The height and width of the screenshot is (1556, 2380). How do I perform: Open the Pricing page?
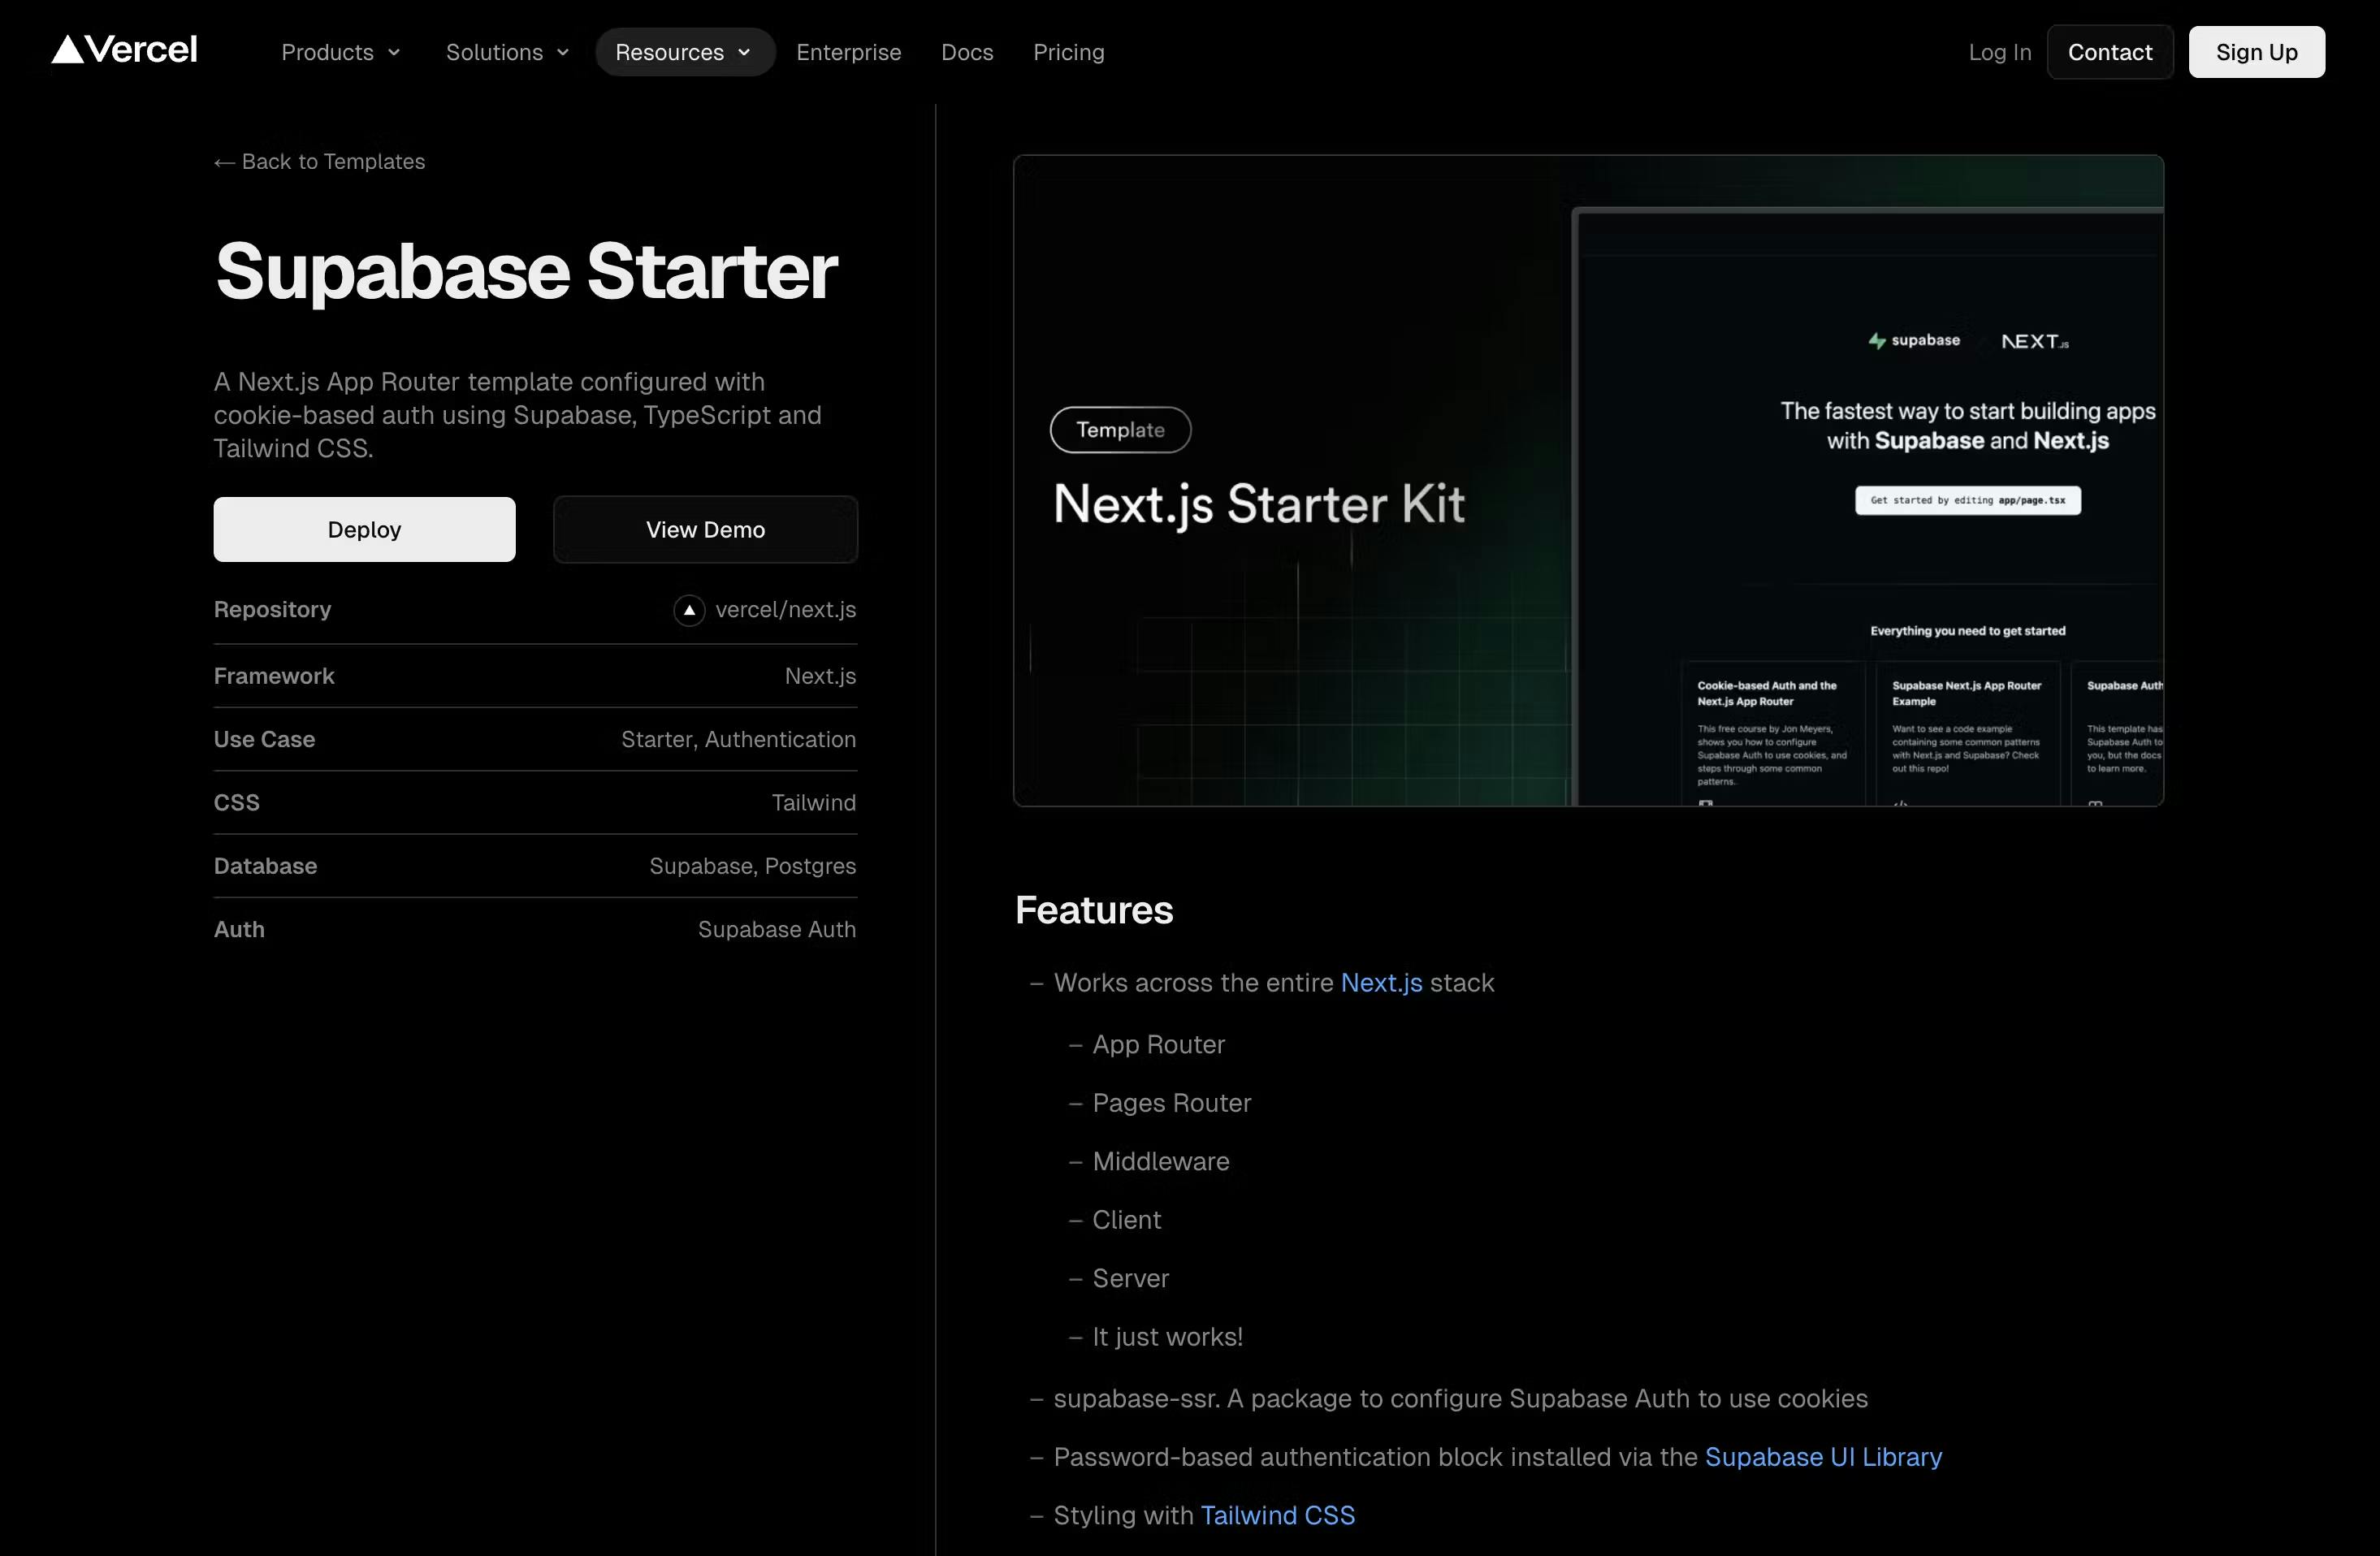(x=1068, y=52)
